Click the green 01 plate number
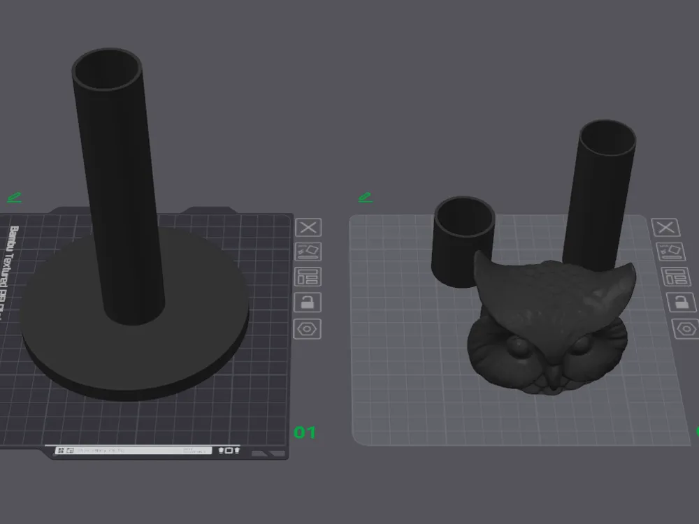This screenshot has width=699, height=524. point(305,432)
